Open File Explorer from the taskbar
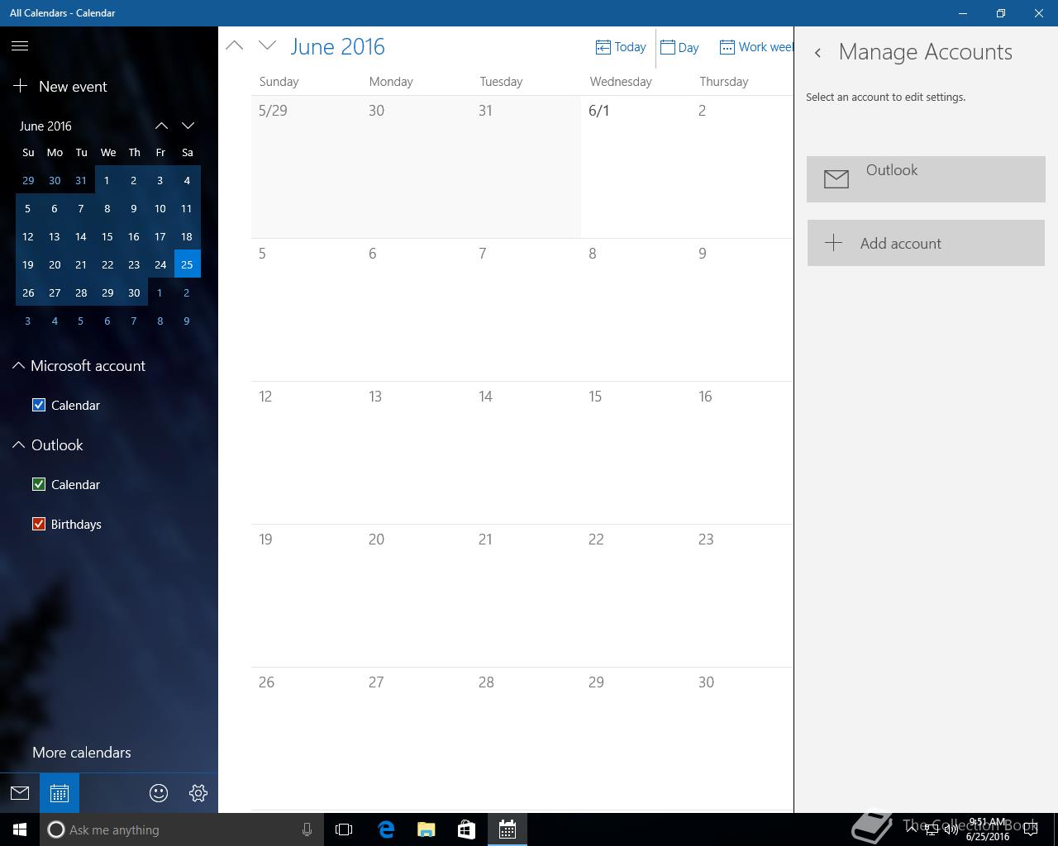Viewport: 1058px width, 846px height. point(427,829)
